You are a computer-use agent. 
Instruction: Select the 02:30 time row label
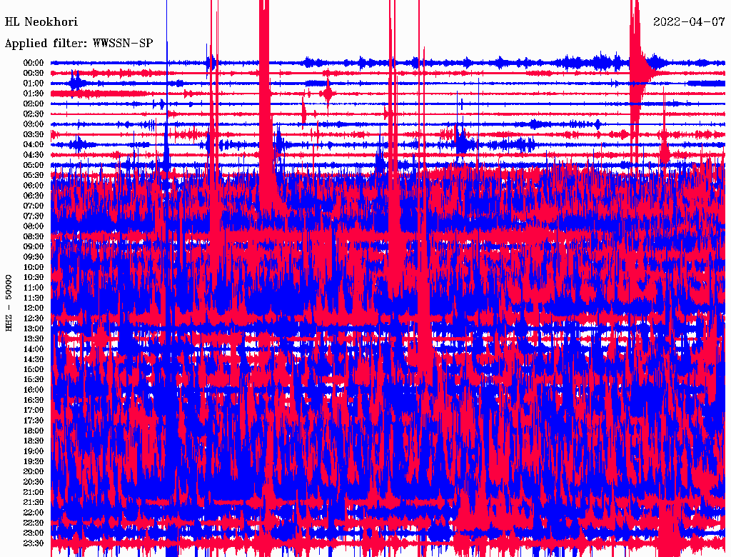pos(34,114)
